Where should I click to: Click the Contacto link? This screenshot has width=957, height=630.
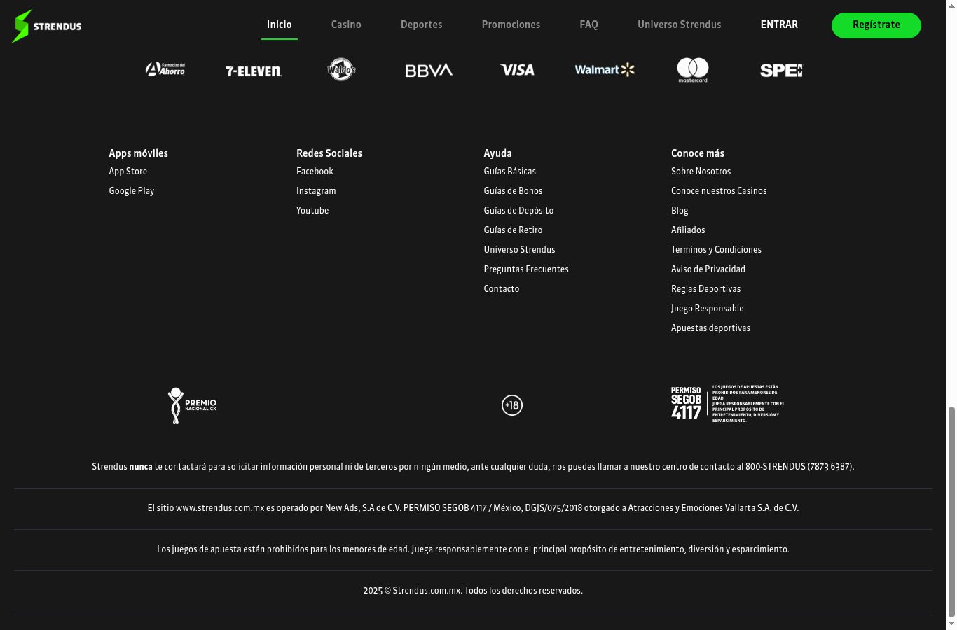tap(502, 289)
